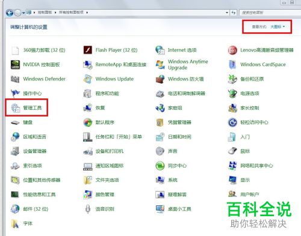
Task: Click the 电源选项 battery icon
Action: click(232, 93)
